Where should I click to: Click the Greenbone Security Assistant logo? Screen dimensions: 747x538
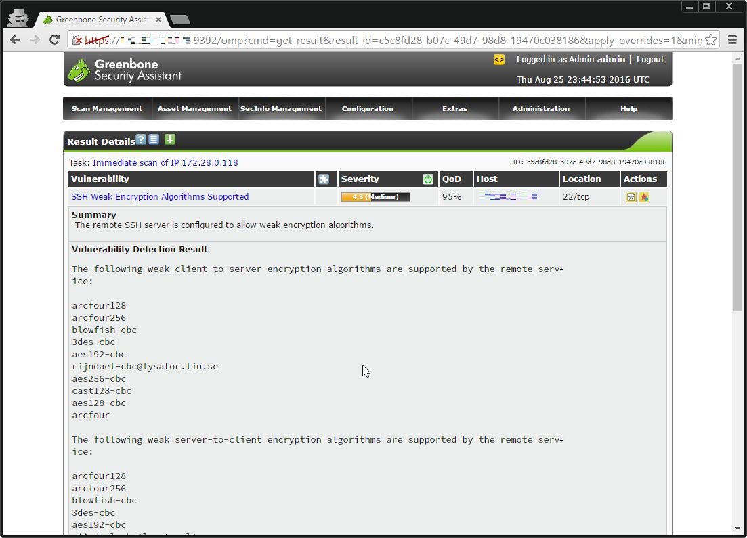(125, 70)
